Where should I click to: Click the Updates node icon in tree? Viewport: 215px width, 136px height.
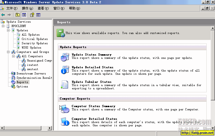pyautogui.click(x=13, y=30)
